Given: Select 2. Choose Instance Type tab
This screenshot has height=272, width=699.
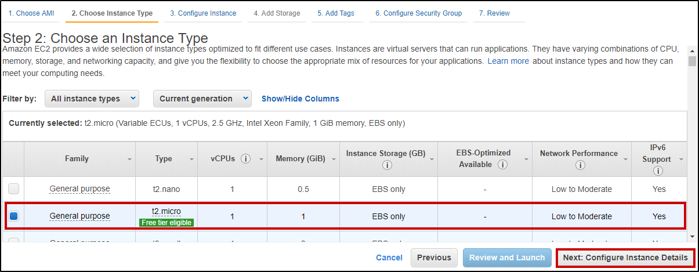Looking at the screenshot, I should point(112,13).
